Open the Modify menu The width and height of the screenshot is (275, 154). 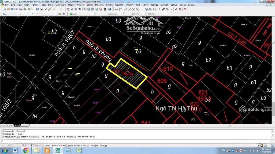tap(71, 5)
